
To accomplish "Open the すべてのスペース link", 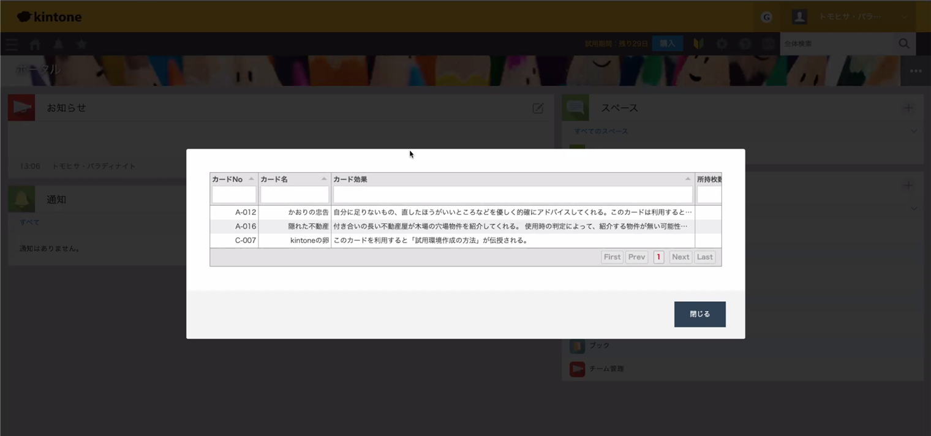I will [601, 131].
